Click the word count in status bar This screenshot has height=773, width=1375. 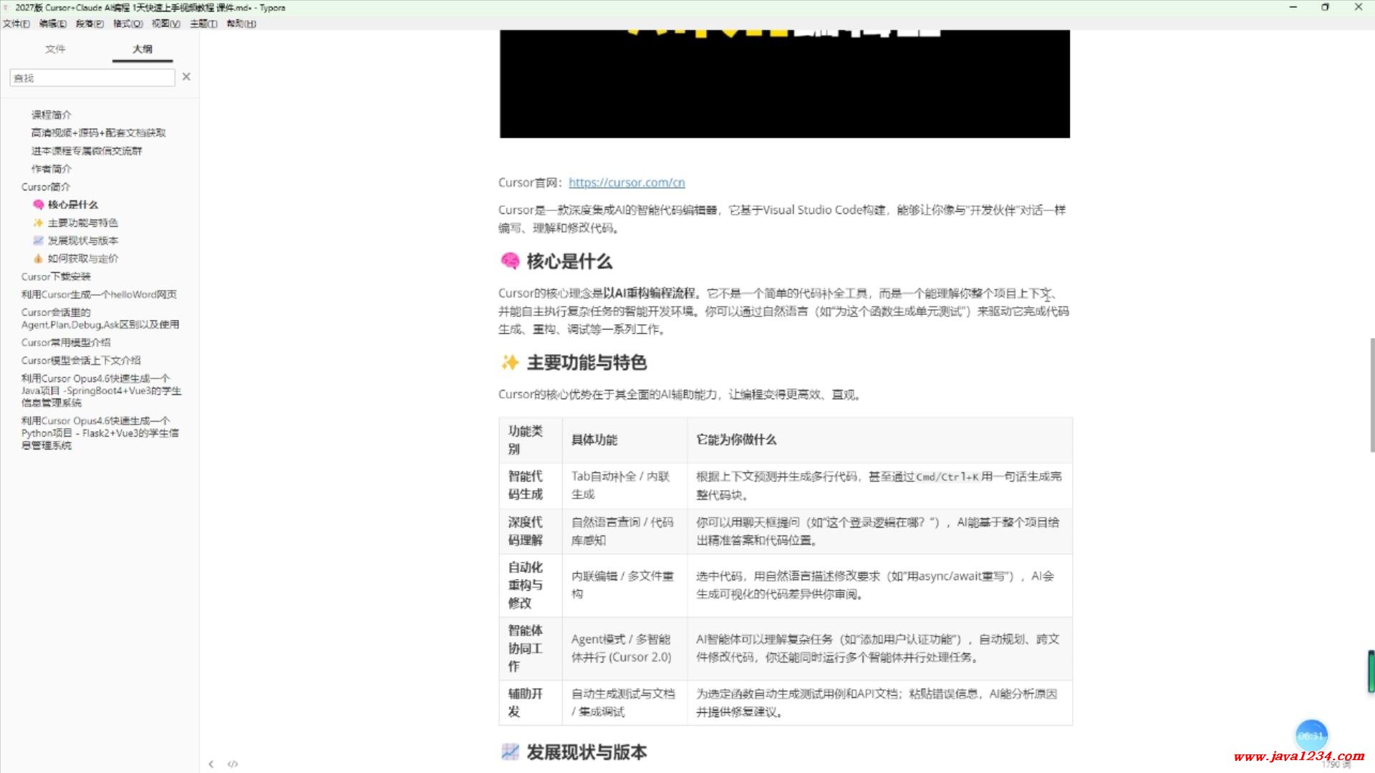[1335, 764]
